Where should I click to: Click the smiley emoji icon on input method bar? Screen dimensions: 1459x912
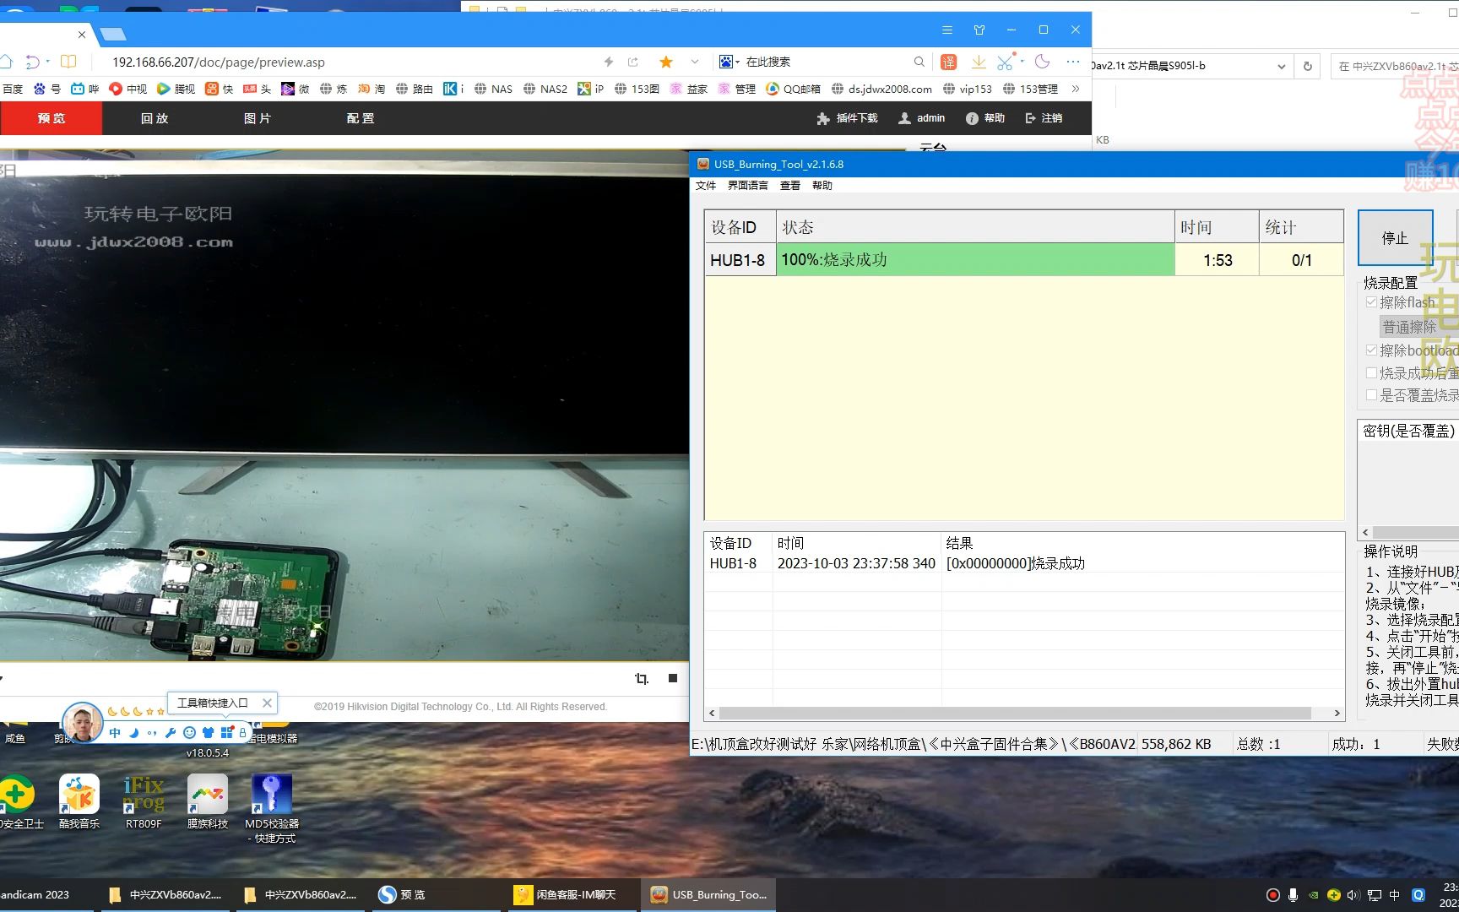point(189,733)
